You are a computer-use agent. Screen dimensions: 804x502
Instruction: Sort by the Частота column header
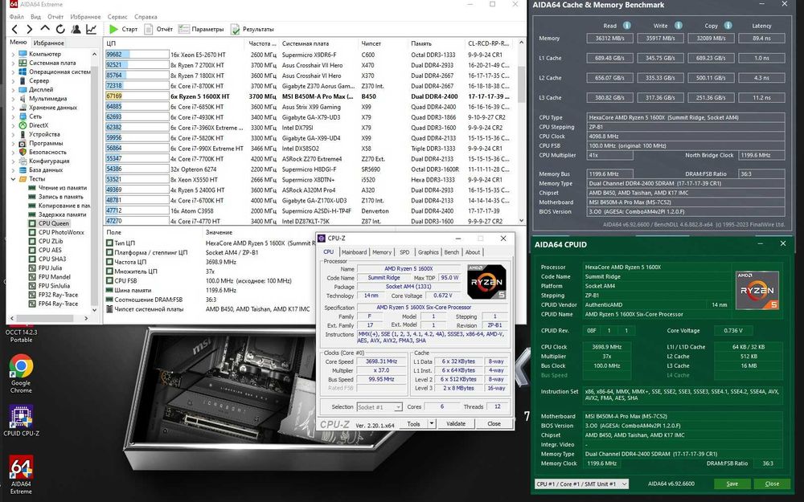262,43
